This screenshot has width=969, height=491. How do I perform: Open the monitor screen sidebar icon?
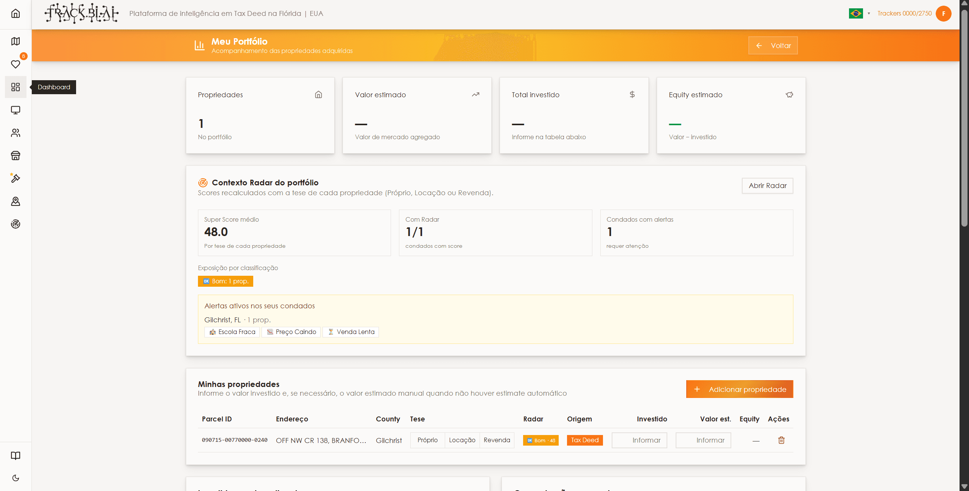click(x=16, y=110)
